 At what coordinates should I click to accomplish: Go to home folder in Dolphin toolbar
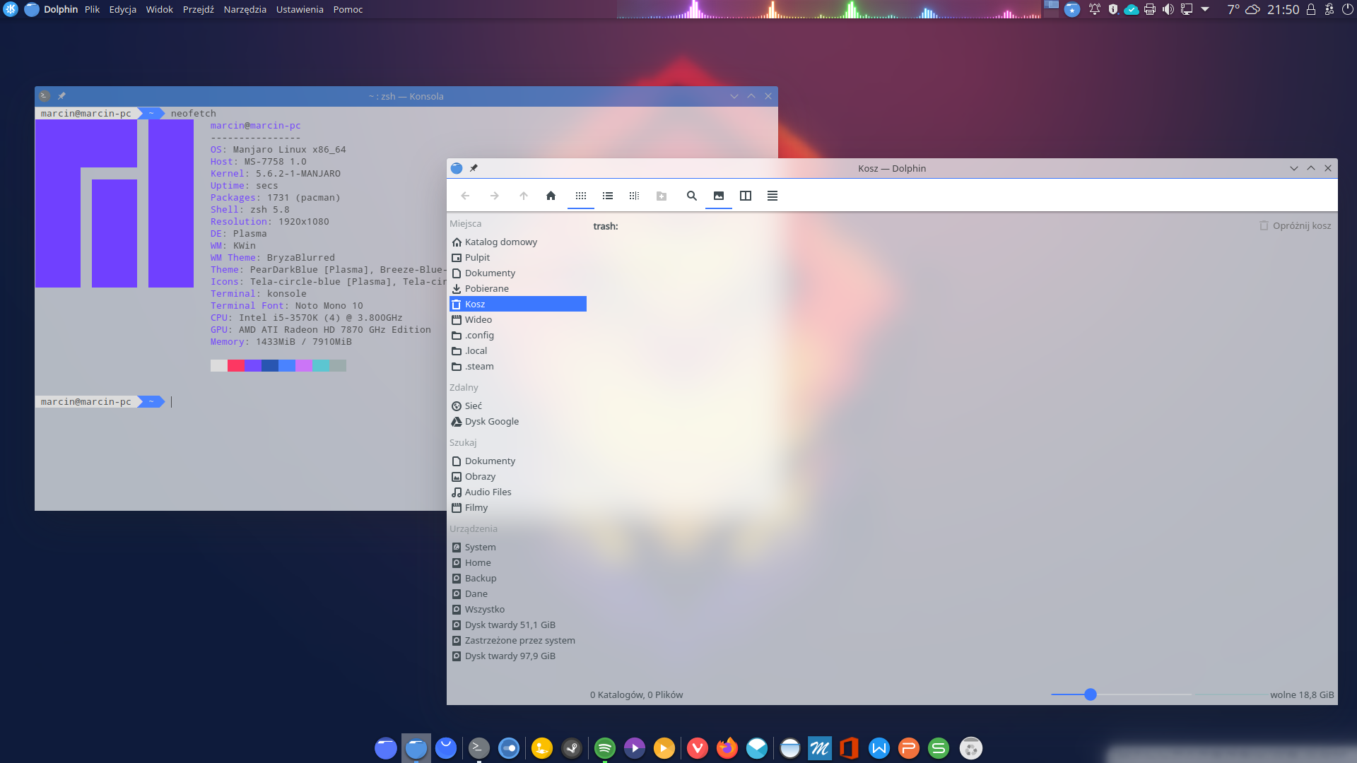pos(551,196)
